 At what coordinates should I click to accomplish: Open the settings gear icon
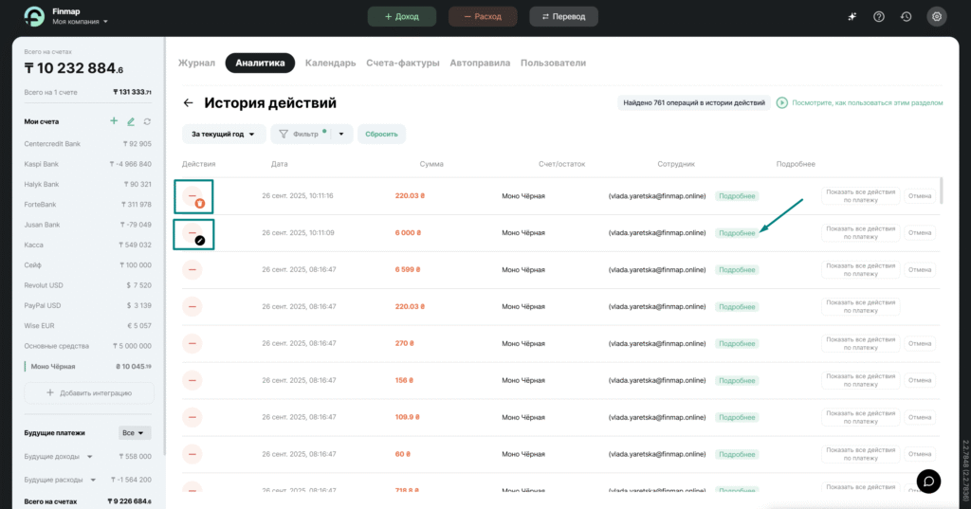pos(937,16)
